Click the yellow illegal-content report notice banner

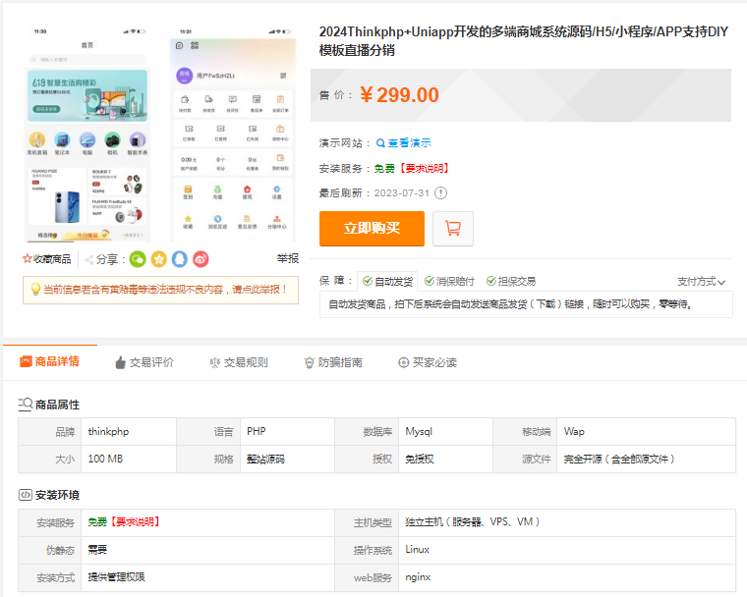[x=160, y=290]
